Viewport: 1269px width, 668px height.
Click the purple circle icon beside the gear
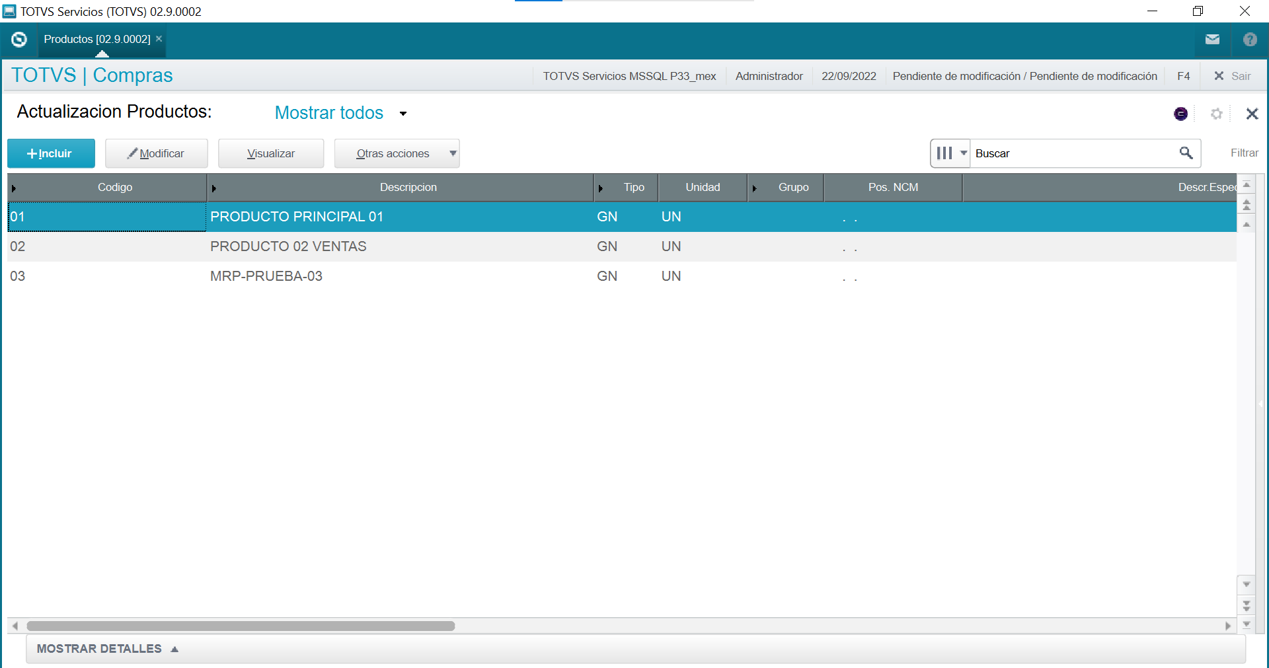tap(1181, 114)
